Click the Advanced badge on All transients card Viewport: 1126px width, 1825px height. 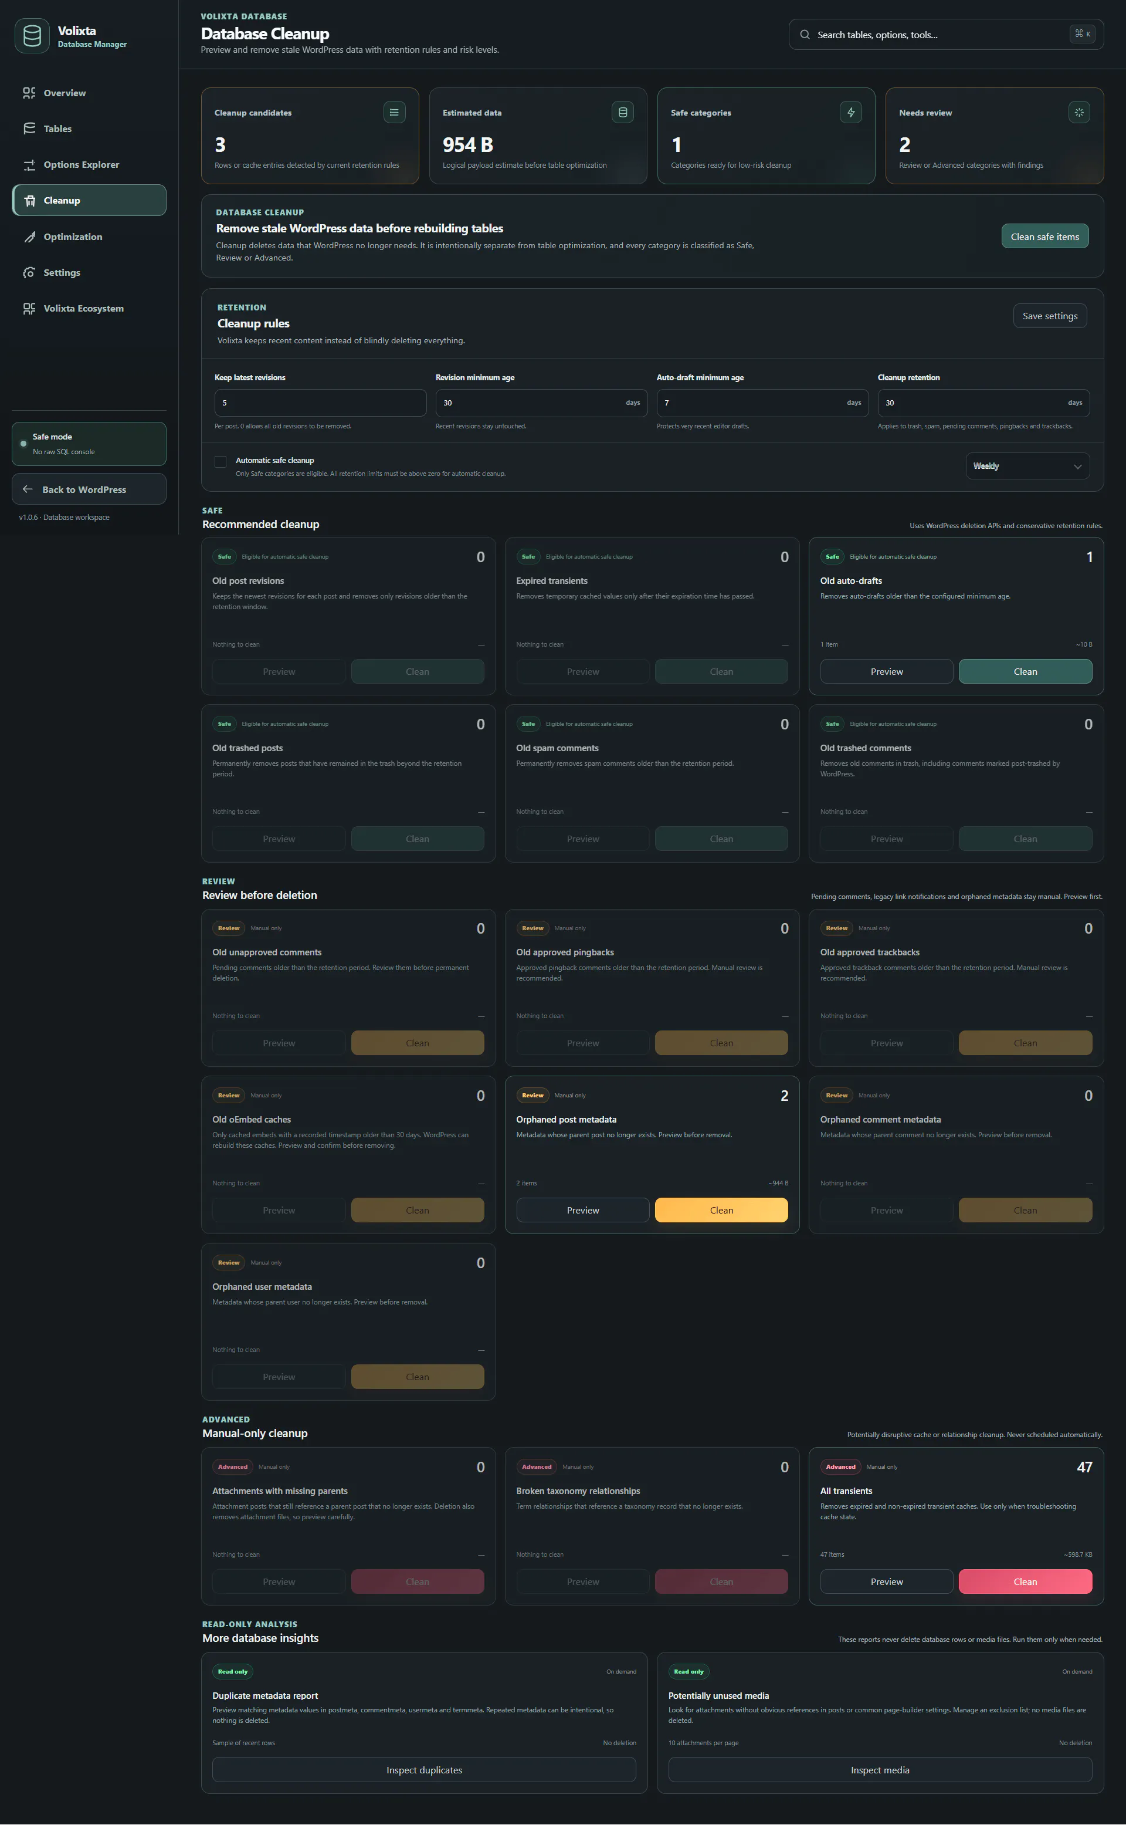coord(840,1466)
